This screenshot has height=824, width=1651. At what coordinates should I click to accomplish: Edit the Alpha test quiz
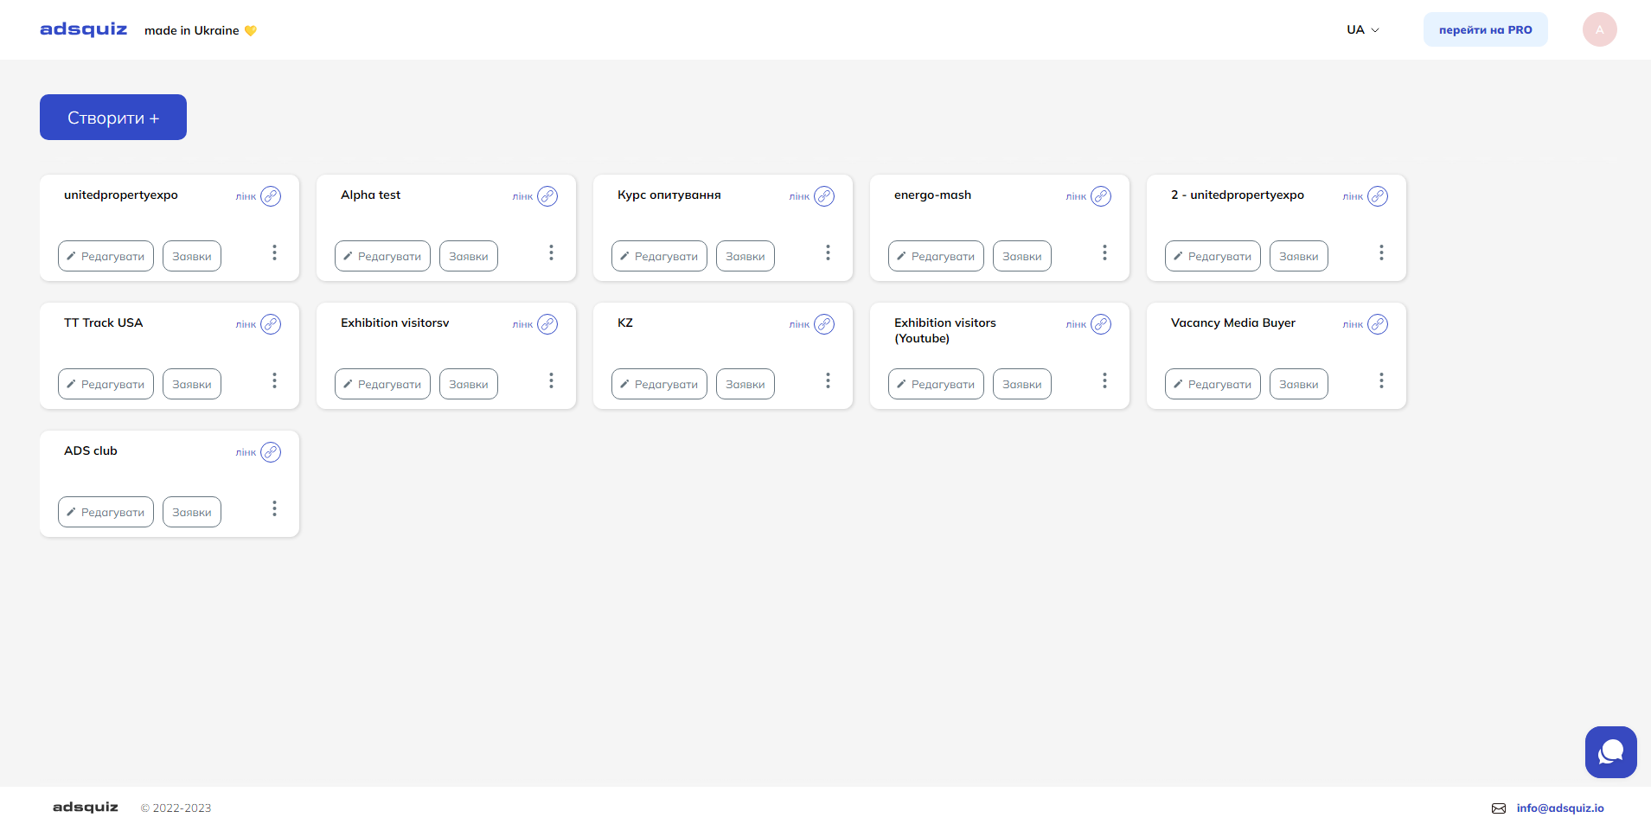[x=382, y=256]
